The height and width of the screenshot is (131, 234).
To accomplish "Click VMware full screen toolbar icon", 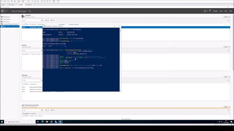I will coord(47,1).
